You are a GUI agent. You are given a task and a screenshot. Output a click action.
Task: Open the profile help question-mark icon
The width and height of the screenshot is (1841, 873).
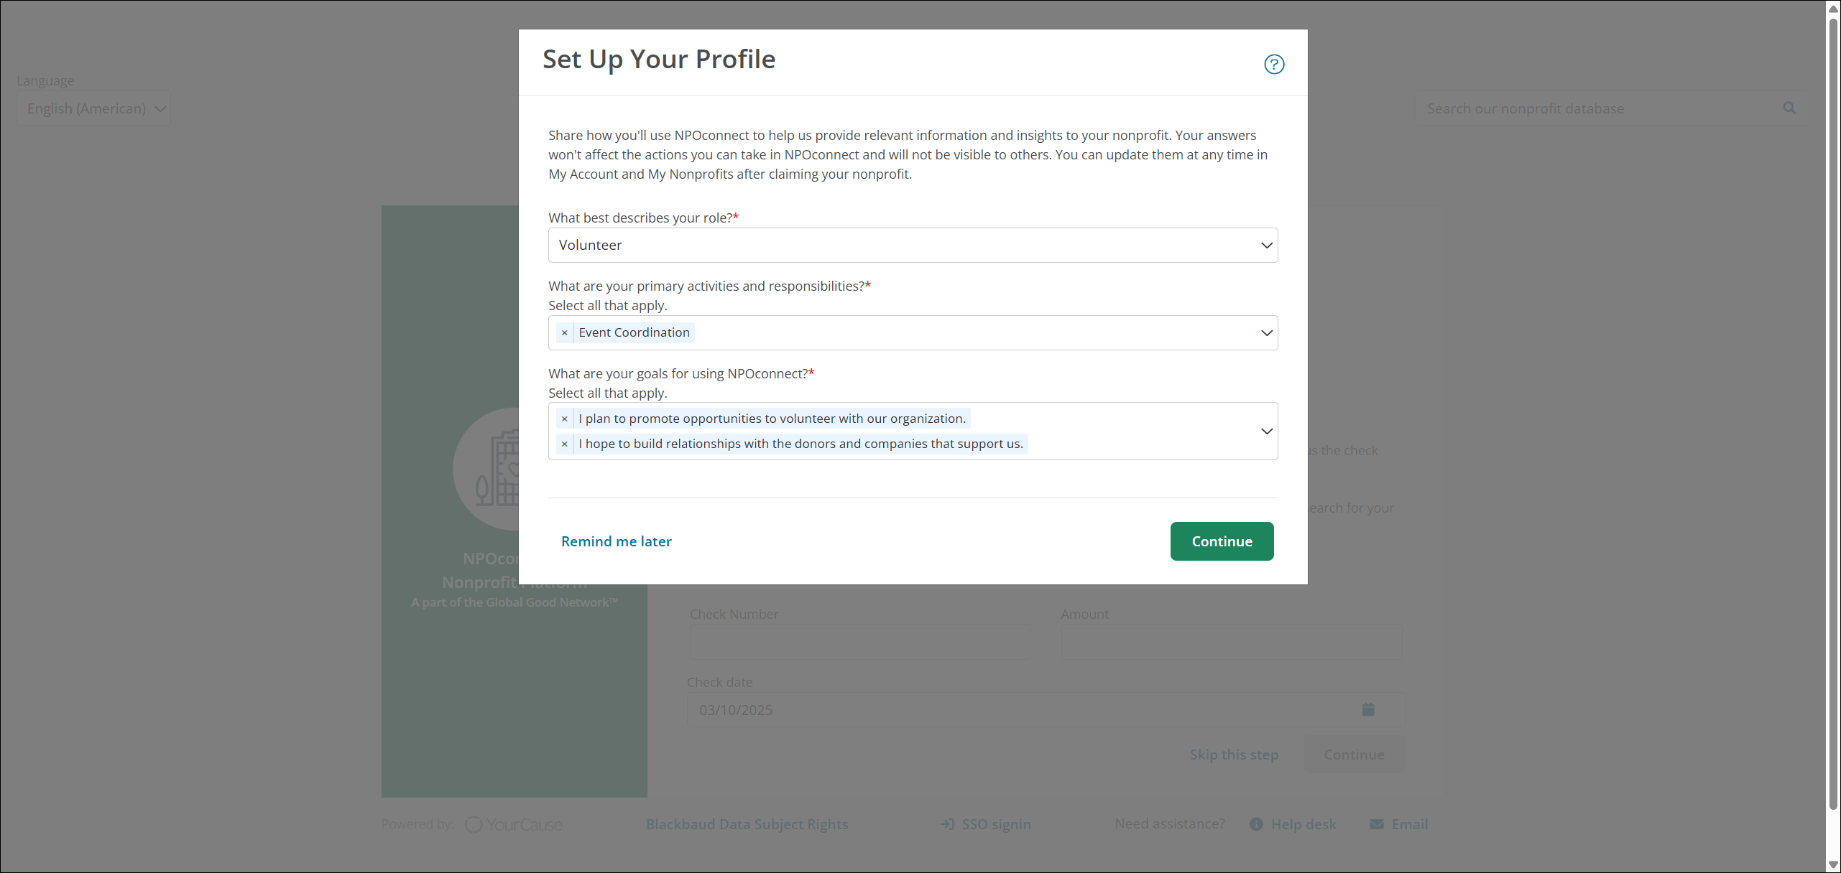coord(1273,65)
